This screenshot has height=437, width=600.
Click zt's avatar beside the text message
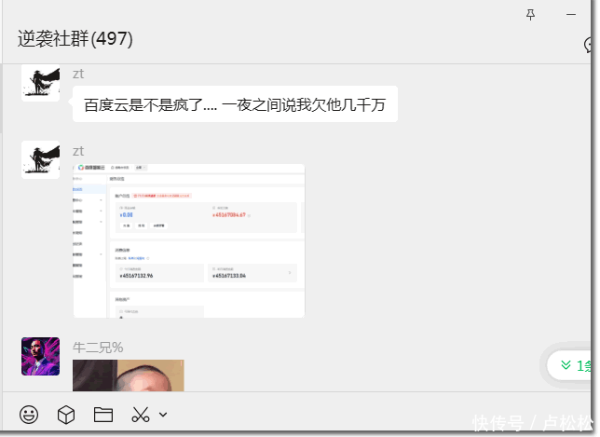click(x=40, y=84)
